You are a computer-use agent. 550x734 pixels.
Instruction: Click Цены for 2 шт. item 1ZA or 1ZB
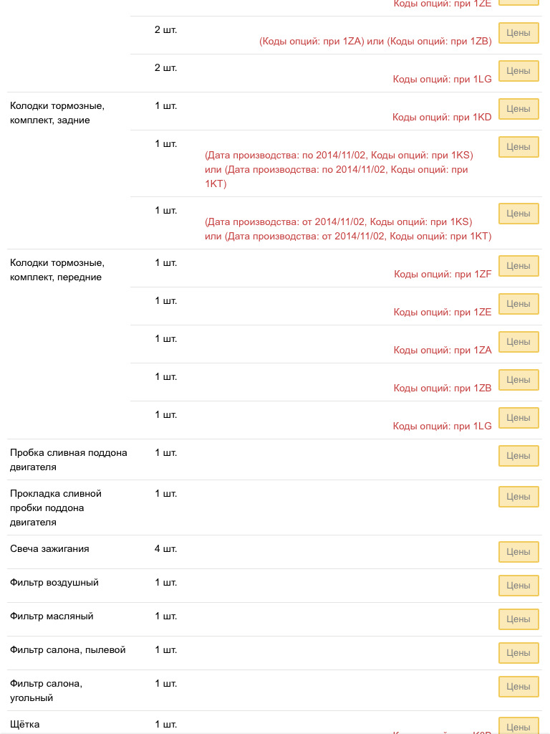click(518, 33)
